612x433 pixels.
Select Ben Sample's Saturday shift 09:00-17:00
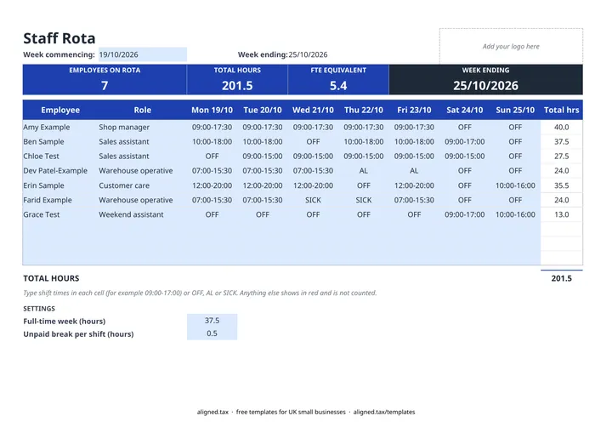point(465,141)
